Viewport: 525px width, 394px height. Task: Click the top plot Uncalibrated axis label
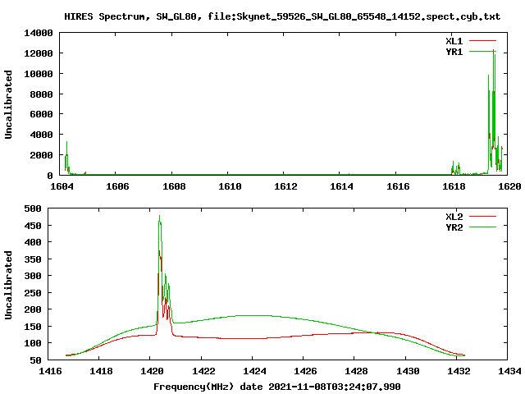(8, 104)
